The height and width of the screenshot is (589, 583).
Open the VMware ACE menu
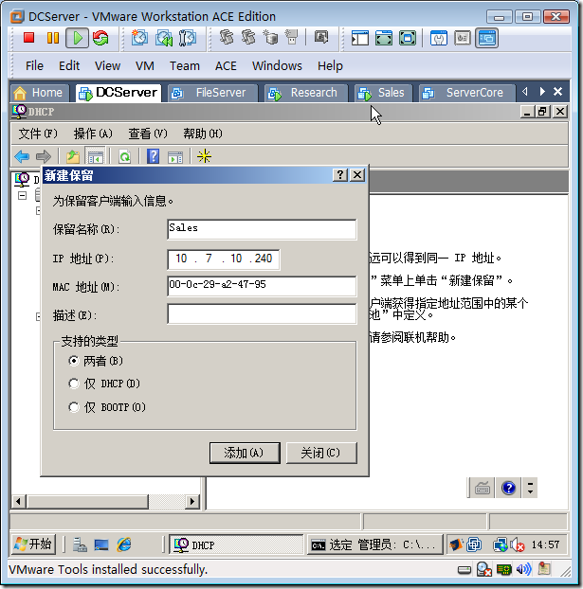pos(226,65)
